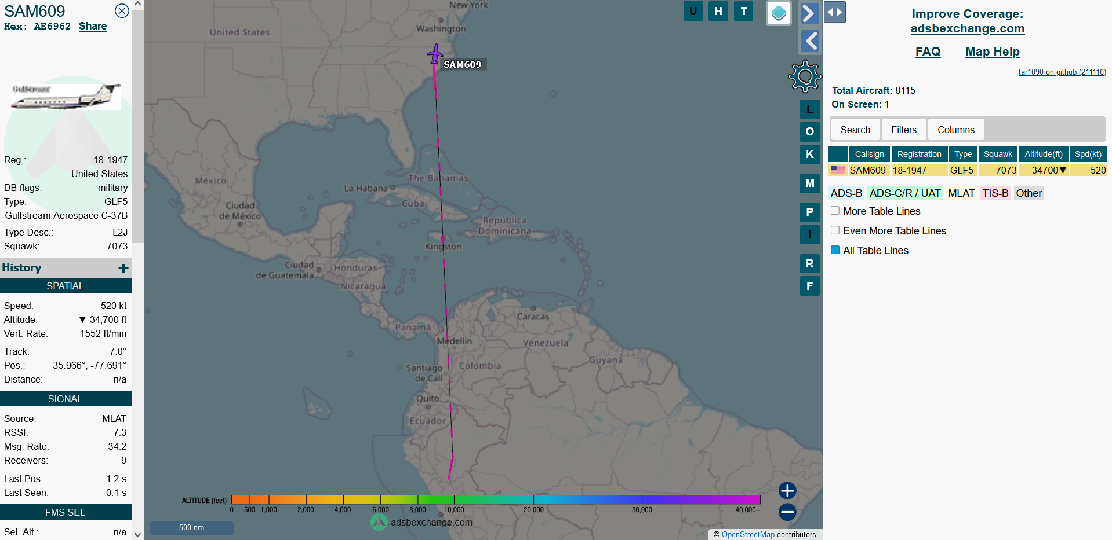Open the map layers selector
The height and width of the screenshot is (540, 1112).
[x=779, y=13]
